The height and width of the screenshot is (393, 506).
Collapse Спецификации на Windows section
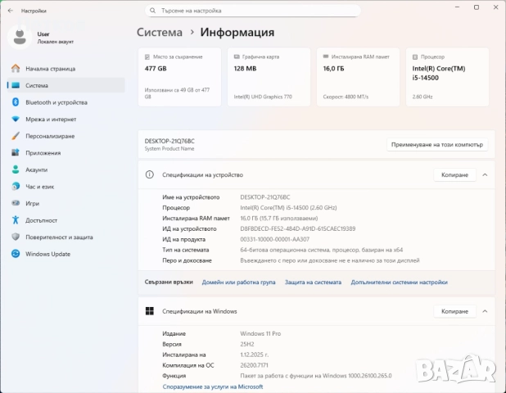(485, 311)
